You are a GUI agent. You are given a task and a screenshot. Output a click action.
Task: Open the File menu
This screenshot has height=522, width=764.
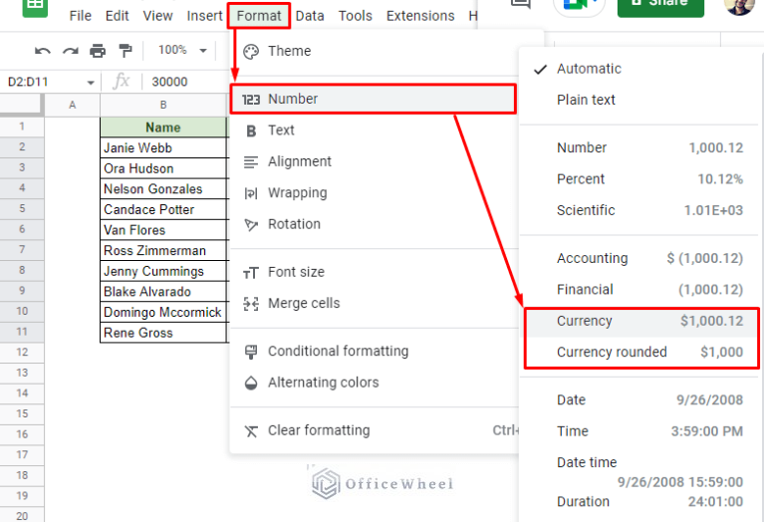(x=80, y=16)
